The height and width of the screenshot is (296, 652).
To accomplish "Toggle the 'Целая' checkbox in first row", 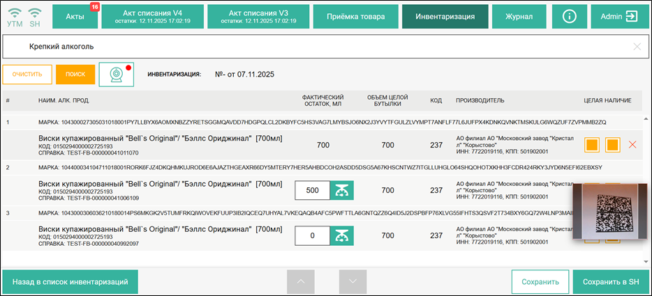I will pyautogui.click(x=592, y=145).
